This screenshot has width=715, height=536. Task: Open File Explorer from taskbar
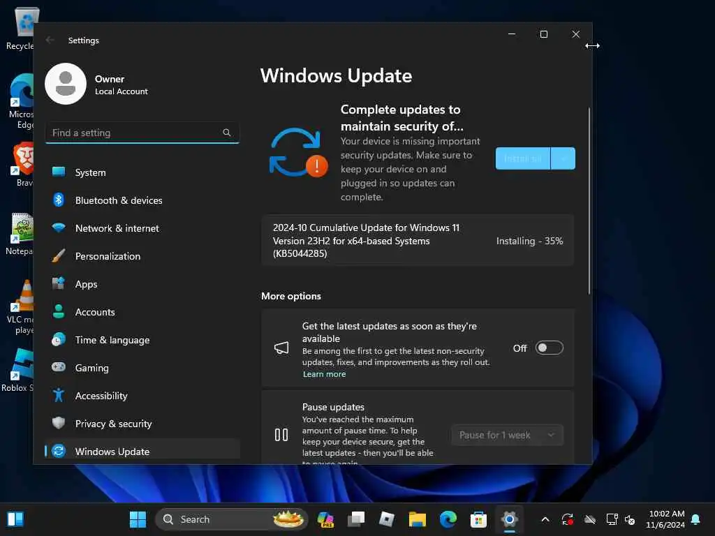(418, 519)
